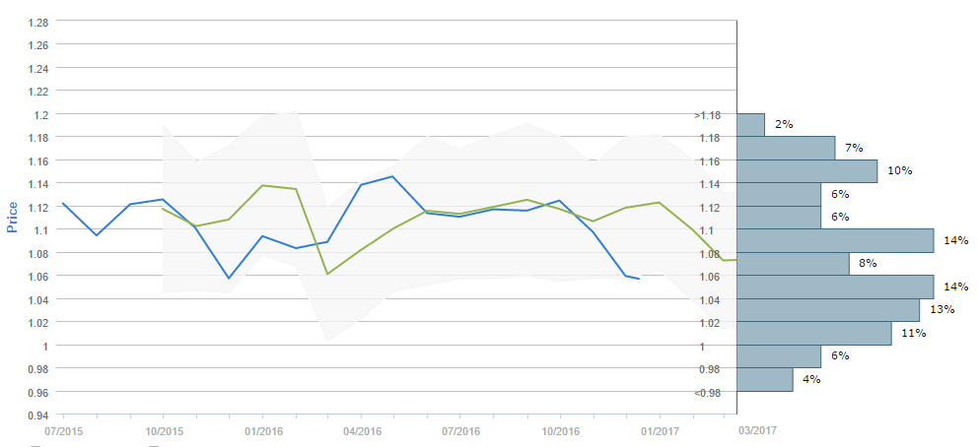This screenshot has width=978, height=447.
Task: Select the 8% distribution bar
Action: coord(793,264)
